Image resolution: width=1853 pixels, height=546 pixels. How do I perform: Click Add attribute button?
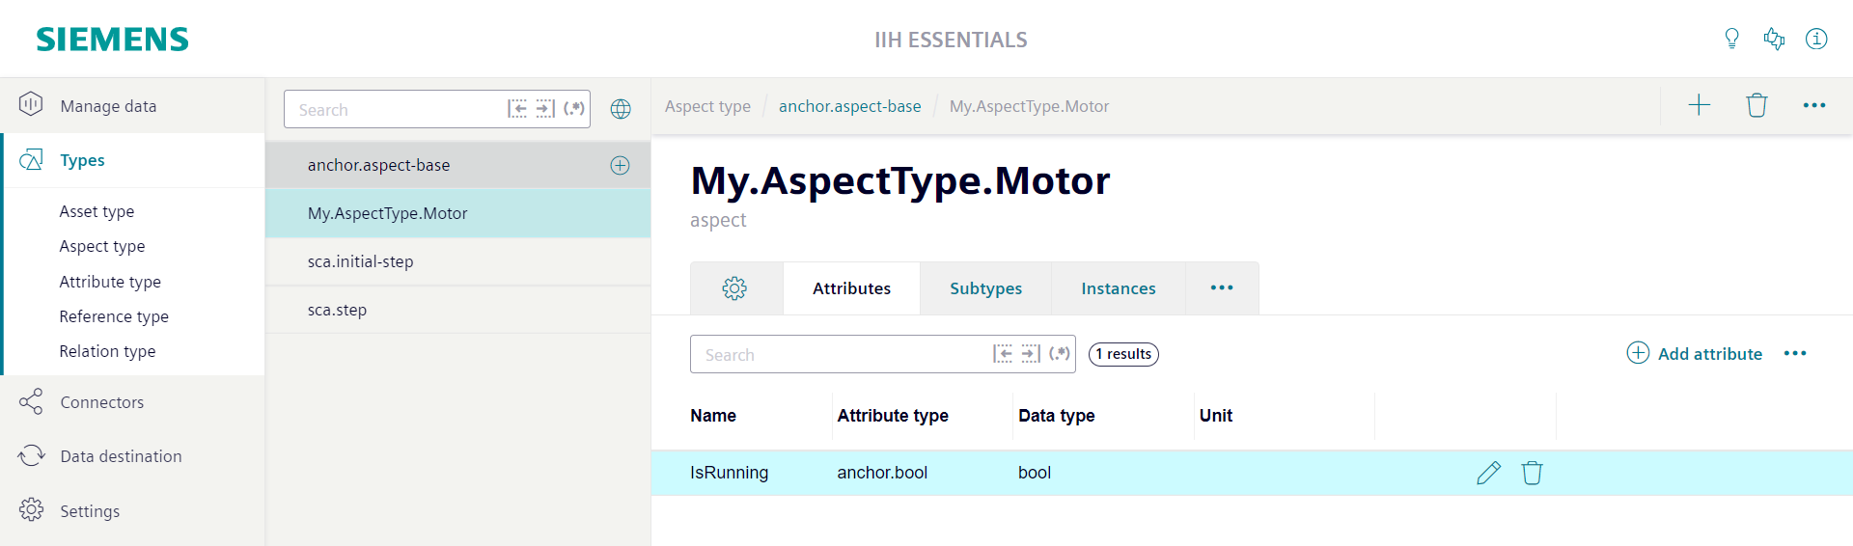[1695, 354]
